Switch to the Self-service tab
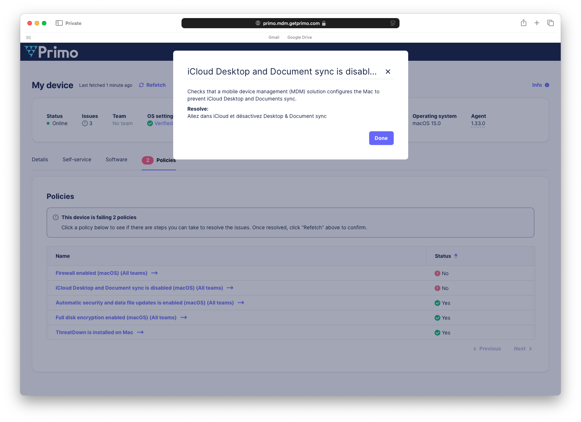This screenshot has width=581, height=422. tap(77, 159)
